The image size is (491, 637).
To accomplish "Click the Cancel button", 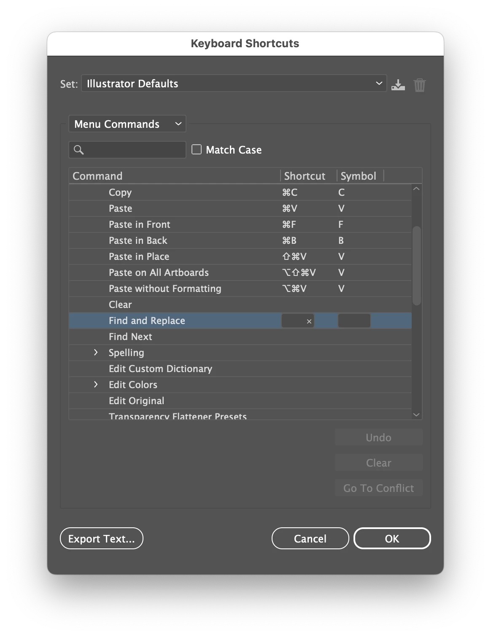I will point(310,538).
